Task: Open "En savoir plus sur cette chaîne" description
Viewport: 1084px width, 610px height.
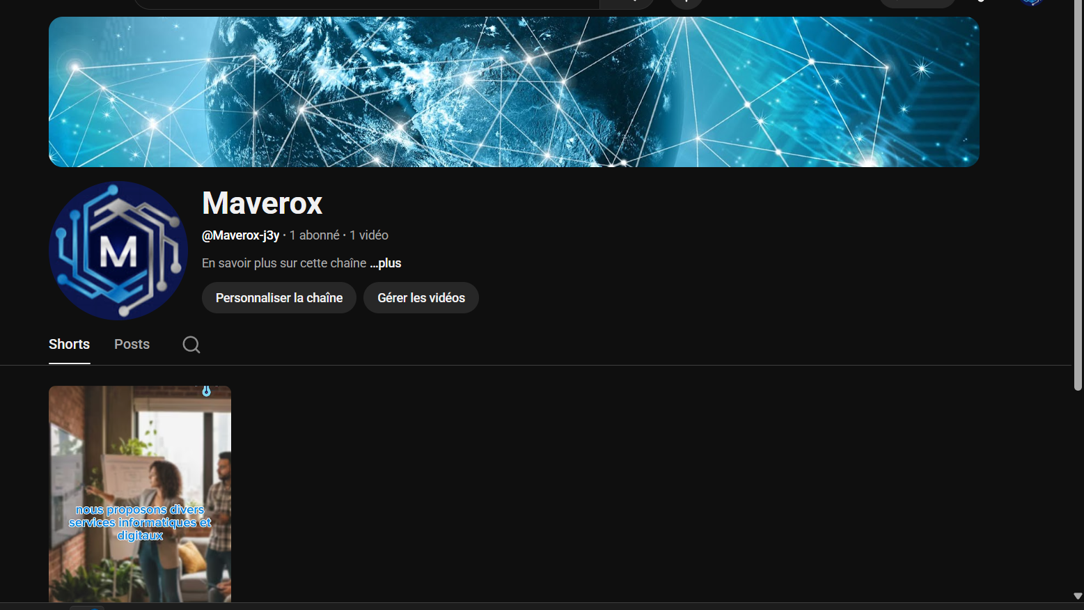Action: point(283,263)
